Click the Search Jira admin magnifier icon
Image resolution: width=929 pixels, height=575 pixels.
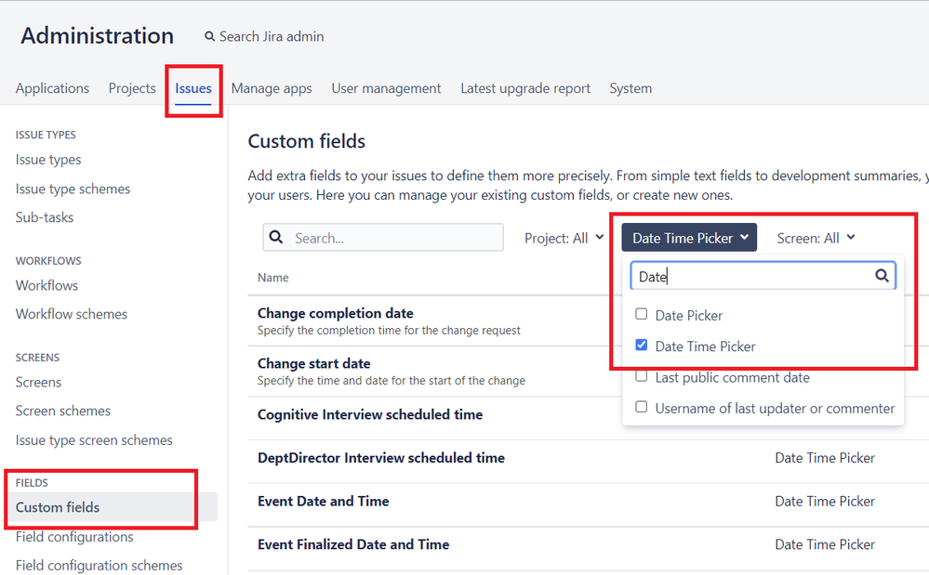209,36
